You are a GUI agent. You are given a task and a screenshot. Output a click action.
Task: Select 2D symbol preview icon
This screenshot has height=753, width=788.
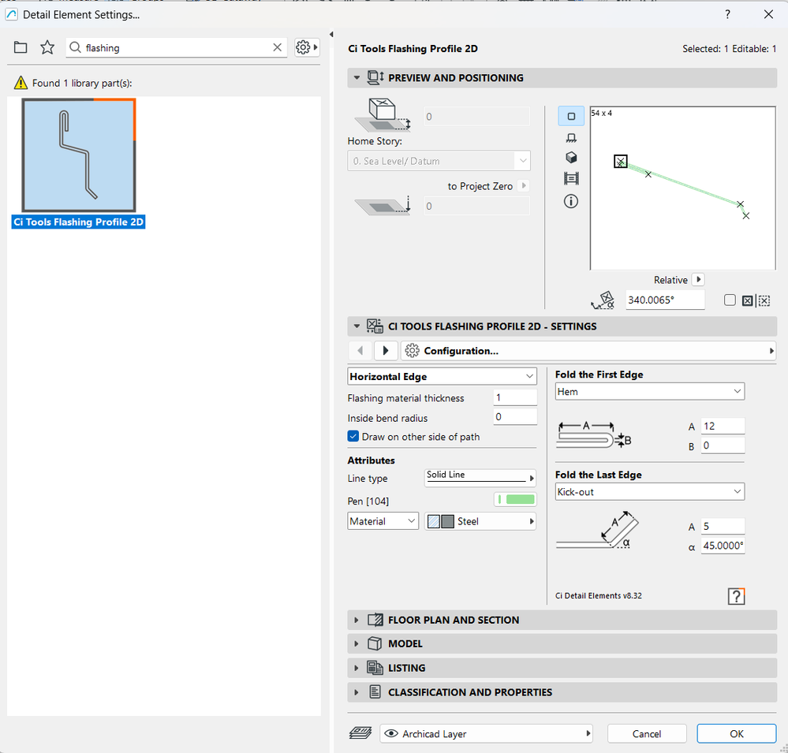click(x=571, y=116)
